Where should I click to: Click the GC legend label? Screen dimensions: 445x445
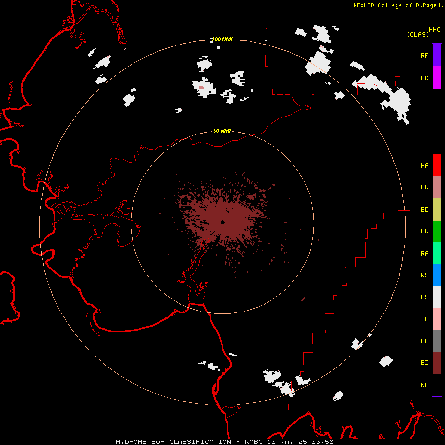(x=424, y=341)
